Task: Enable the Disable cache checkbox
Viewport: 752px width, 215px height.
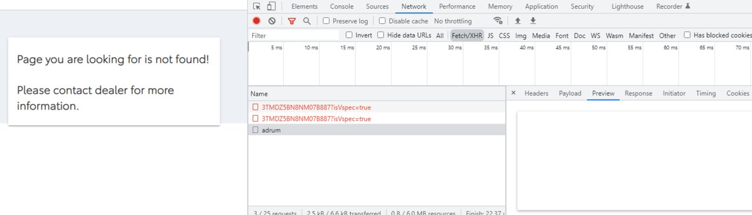Action: pyautogui.click(x=382, y=21)
